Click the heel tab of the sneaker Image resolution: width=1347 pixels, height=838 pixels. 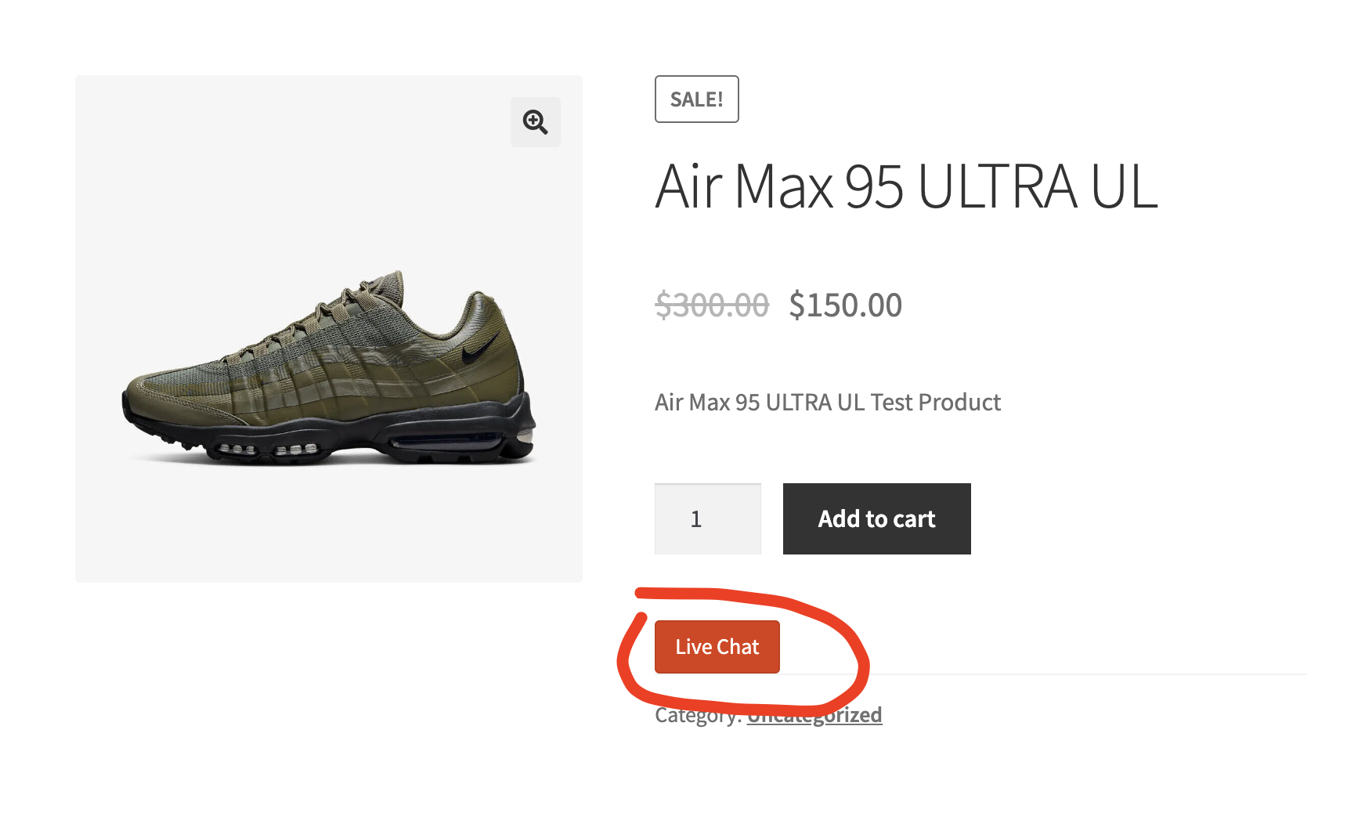pyautogui.click(x=479, y=302)
